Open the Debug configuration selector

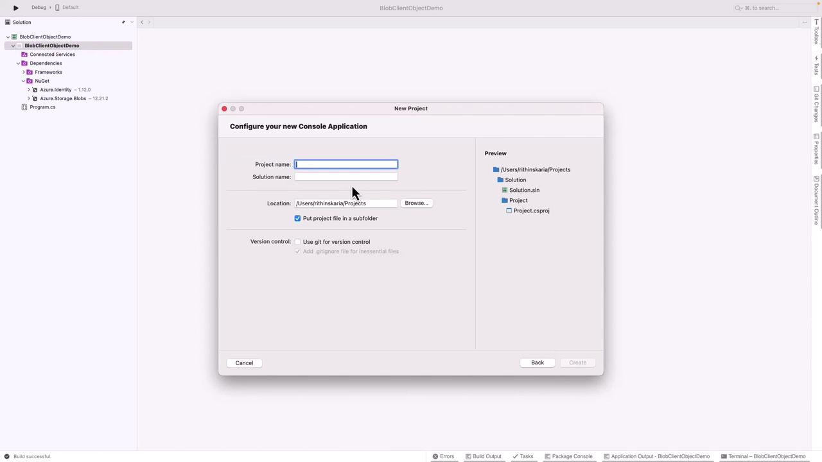(x=39, y=8)
